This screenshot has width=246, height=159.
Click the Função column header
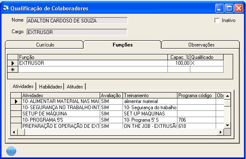click(93, 57)
